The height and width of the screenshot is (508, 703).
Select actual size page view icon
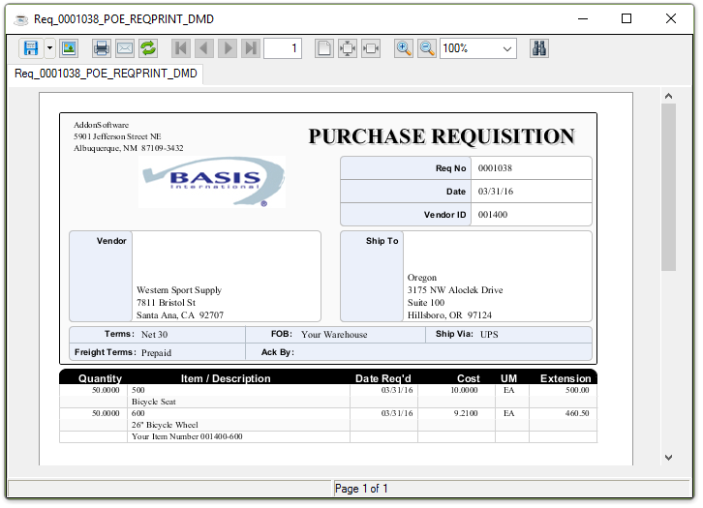pyautogui.click(x=324, y=48)
